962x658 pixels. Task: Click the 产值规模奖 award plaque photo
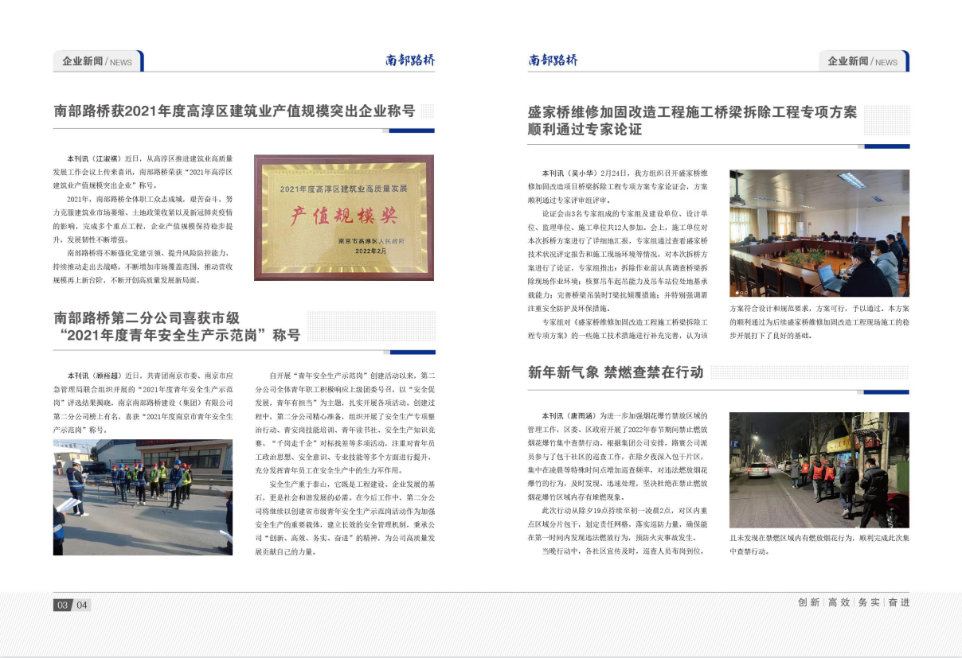click(344, 217)
